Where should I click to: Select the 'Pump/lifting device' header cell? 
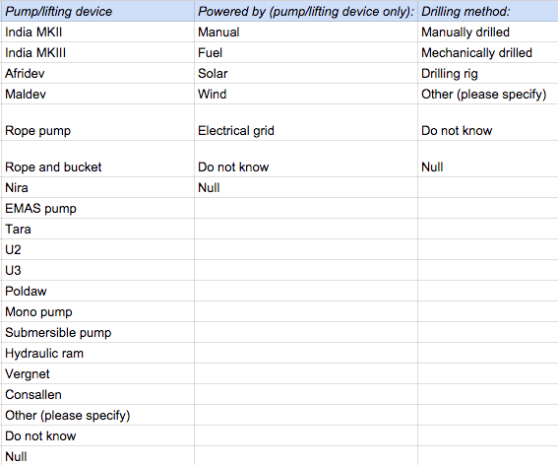click(97, 12)
